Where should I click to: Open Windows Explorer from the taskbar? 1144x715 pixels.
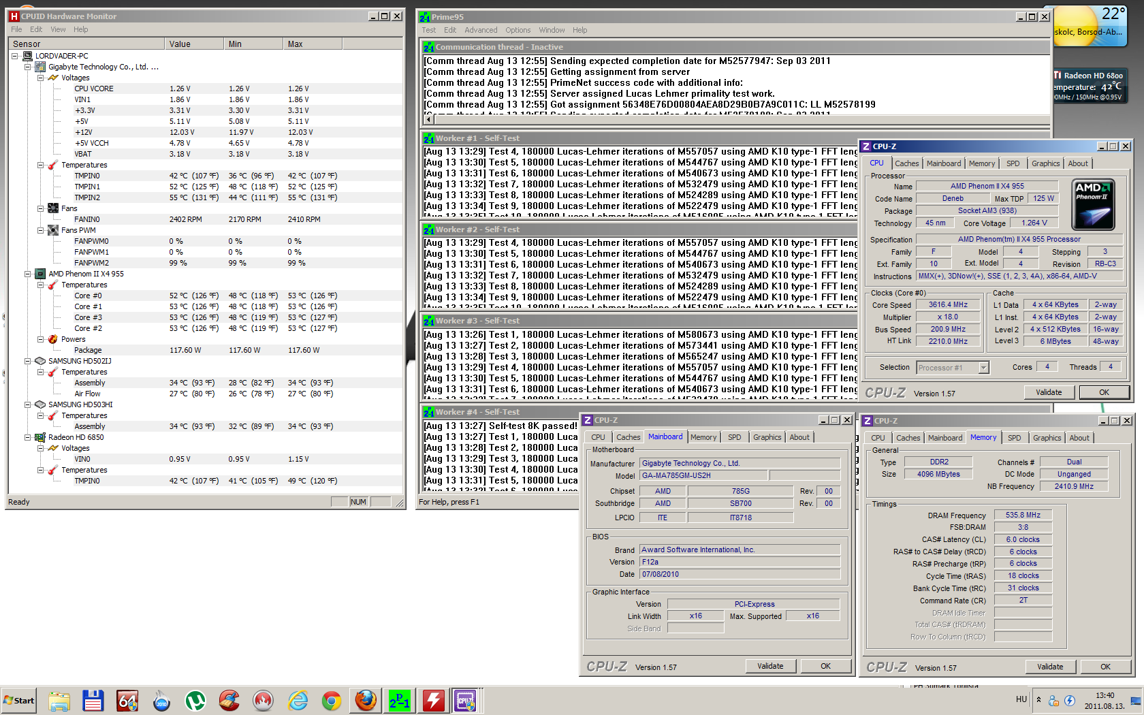(x=59, y=701)
